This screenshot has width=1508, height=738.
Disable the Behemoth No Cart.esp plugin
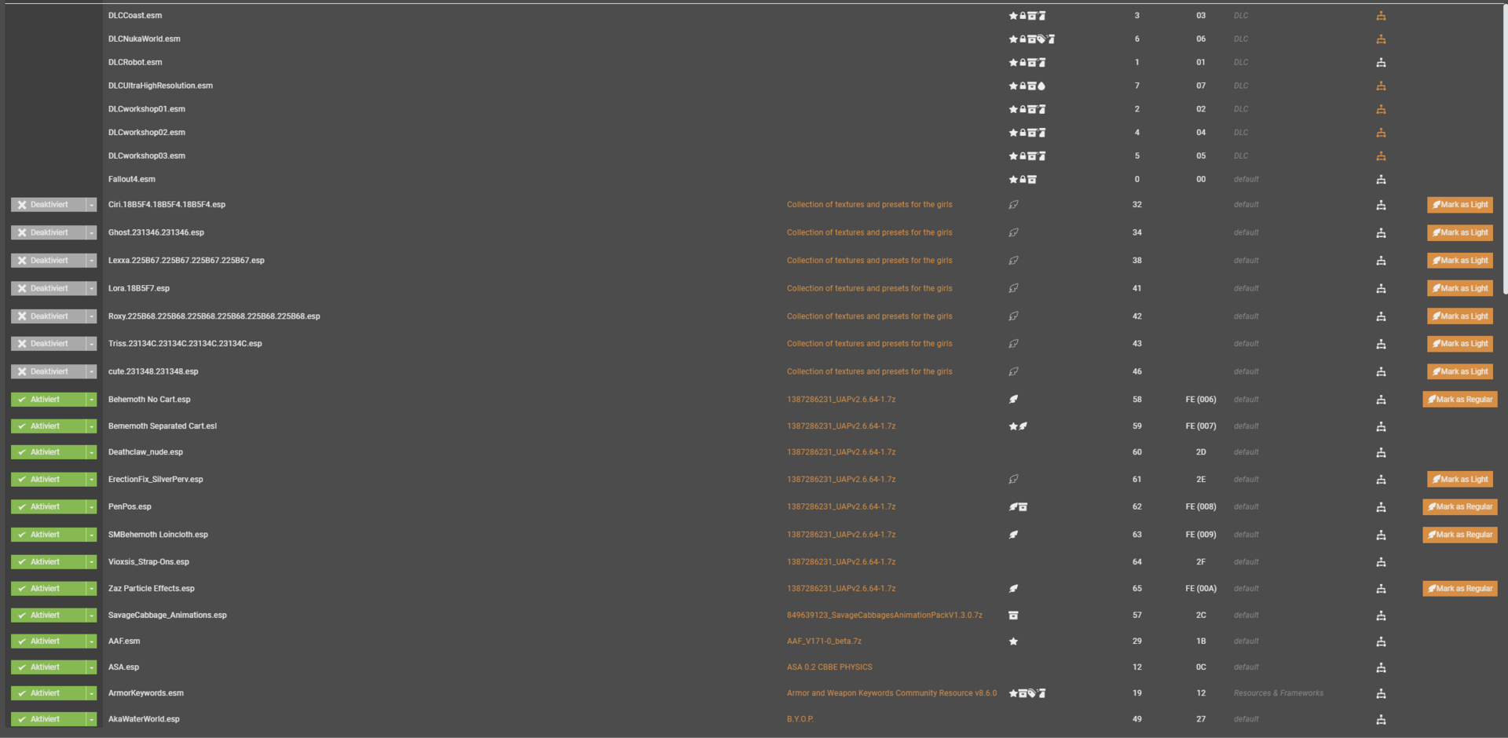coord(48,400)
